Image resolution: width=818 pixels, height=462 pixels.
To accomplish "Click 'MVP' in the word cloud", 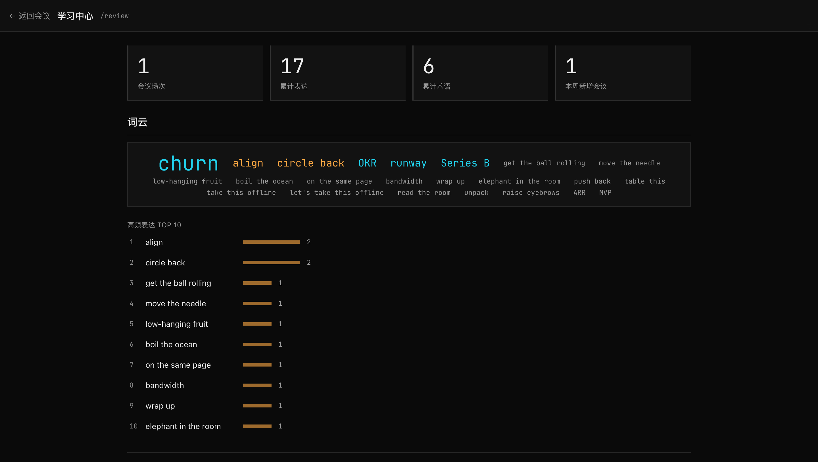I will (x=605, y=193).
